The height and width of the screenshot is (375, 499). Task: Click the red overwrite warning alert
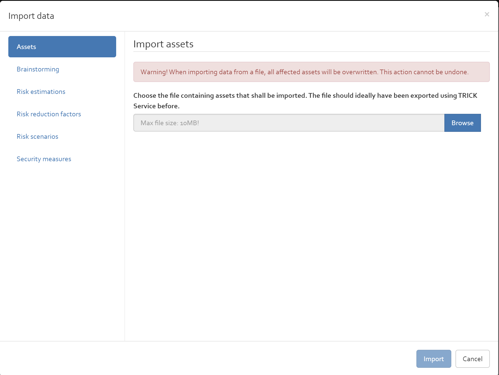312,72
